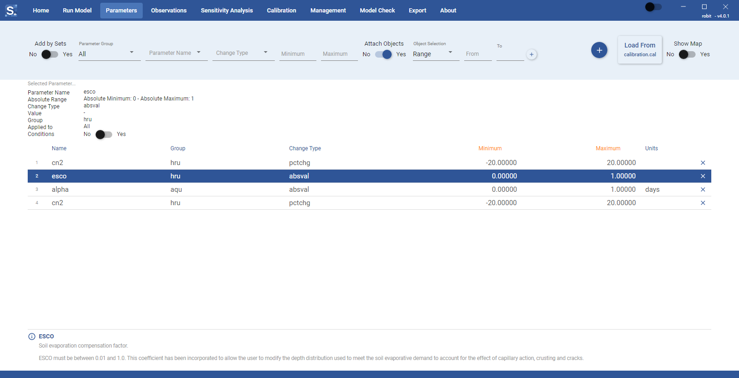Open the Run Model tab
Image resolution: width=739 pixels, height=378 pixels.
tap(77, 10)
